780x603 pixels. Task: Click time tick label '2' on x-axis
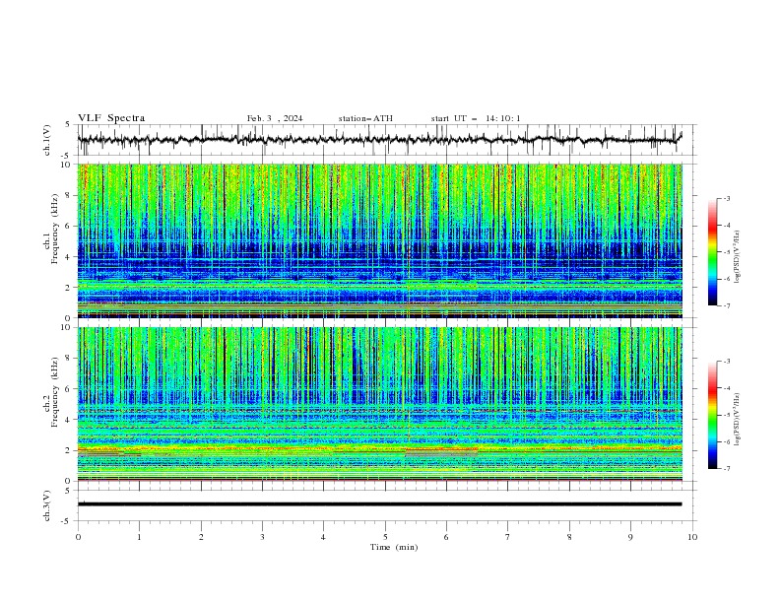201,537
